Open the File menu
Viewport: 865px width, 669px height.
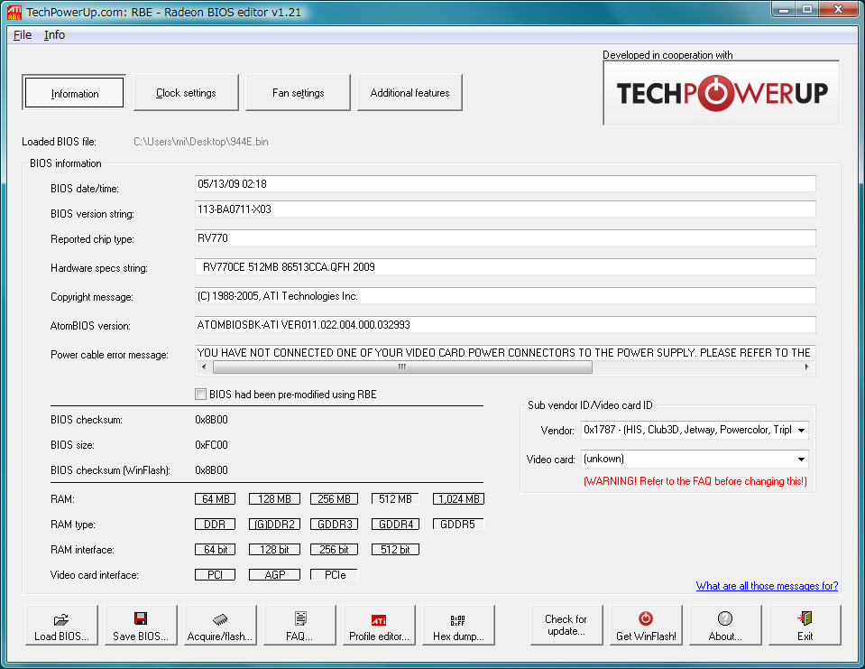pos(23,35)
